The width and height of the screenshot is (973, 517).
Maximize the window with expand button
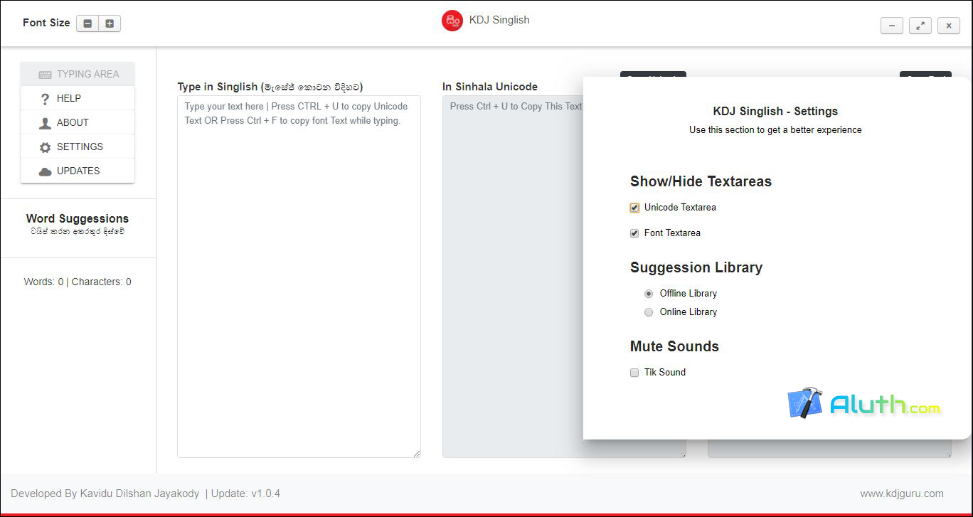pyautogui.click(x=920, y=26)
